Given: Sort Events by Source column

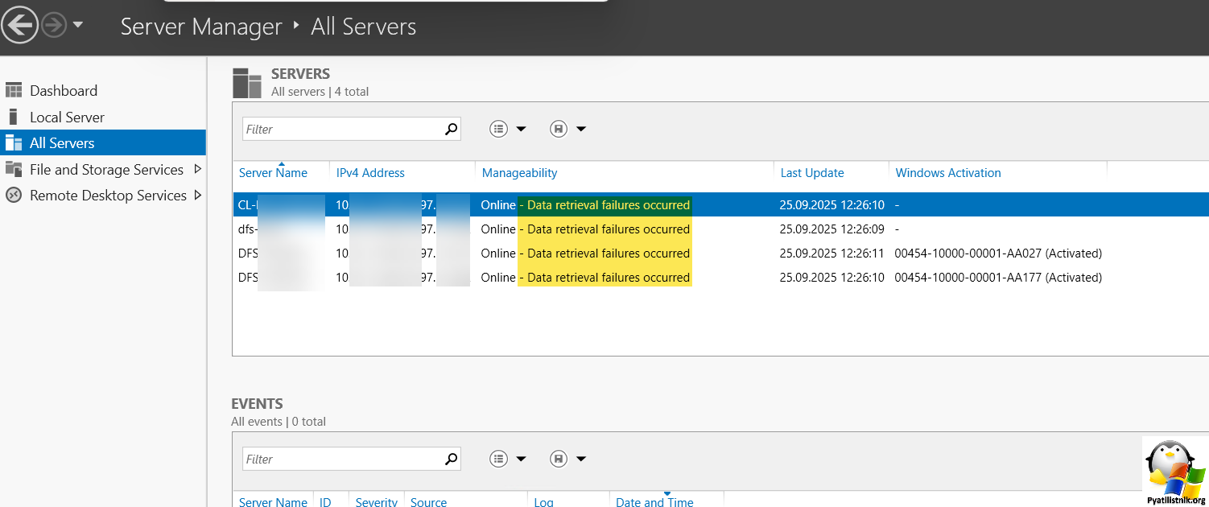Looking at the screenshot, I should point(428,501).
